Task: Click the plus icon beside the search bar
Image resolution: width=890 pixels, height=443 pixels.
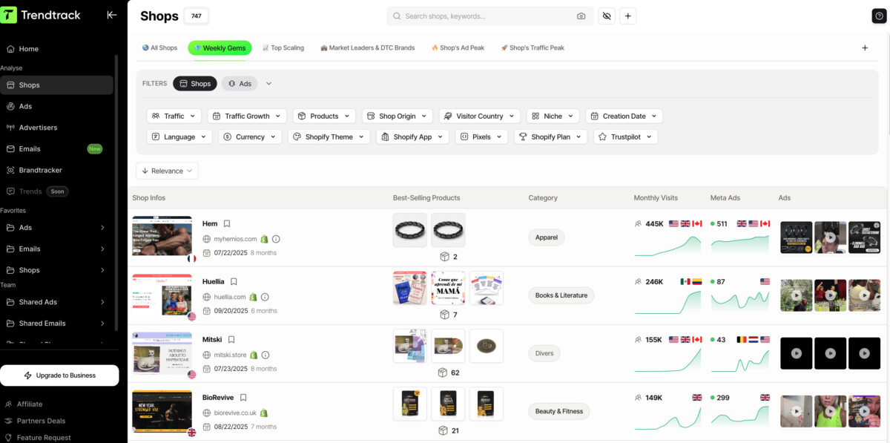Action: pos(627,16)
